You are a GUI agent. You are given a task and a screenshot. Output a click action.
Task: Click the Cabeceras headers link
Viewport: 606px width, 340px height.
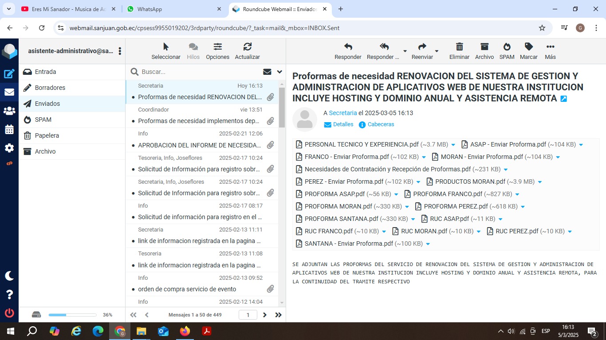tap(381, 124)
